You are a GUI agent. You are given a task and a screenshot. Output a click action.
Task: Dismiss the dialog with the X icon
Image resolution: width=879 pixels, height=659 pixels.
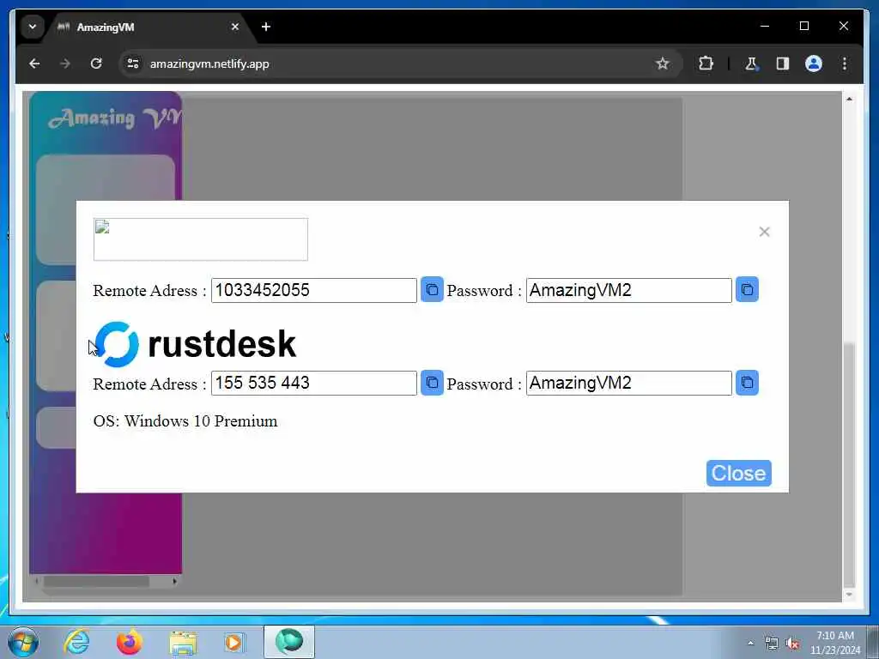point(764,232)
